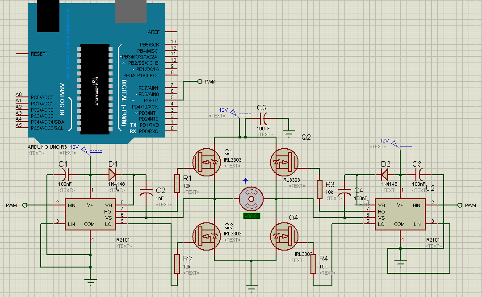Select the U1 IR2101 driver chip body
This screenshot has width=482, height=297.
(90, 214)
